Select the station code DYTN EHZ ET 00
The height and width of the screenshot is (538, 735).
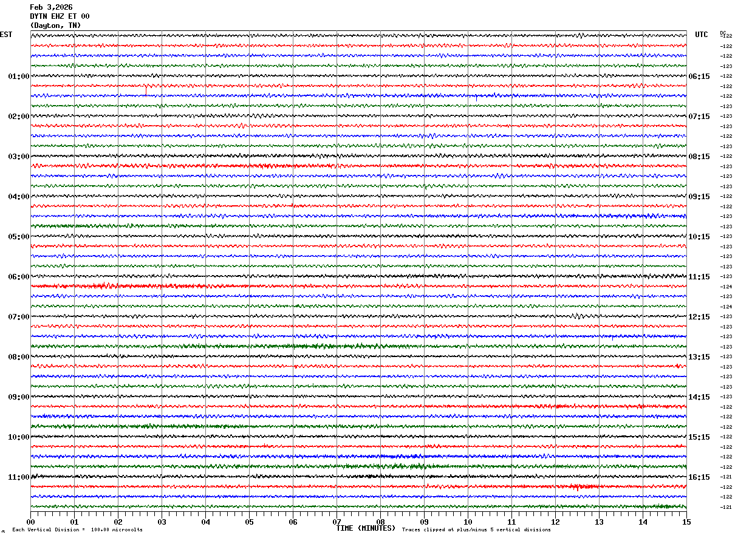(60, 16)
